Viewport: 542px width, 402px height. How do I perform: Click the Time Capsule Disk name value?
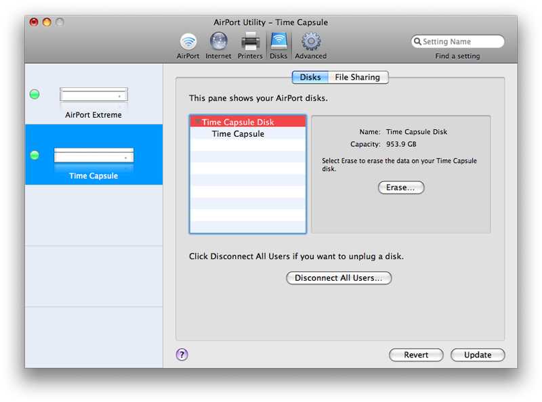coord(417,131)
